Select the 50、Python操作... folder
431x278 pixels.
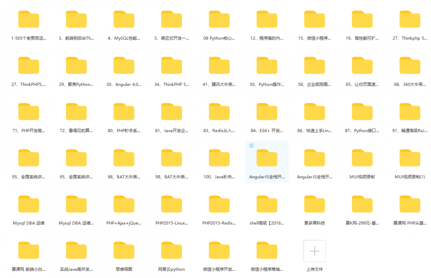click(267, 65)
